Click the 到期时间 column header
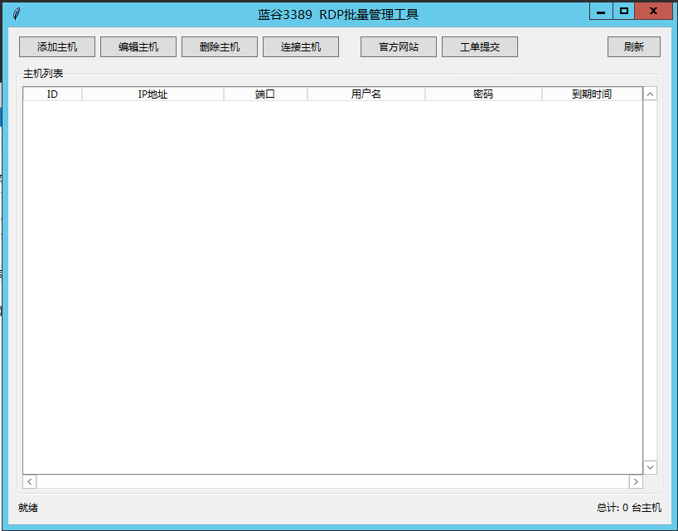This screenshot has width=678, height=531. coord(592,94)
